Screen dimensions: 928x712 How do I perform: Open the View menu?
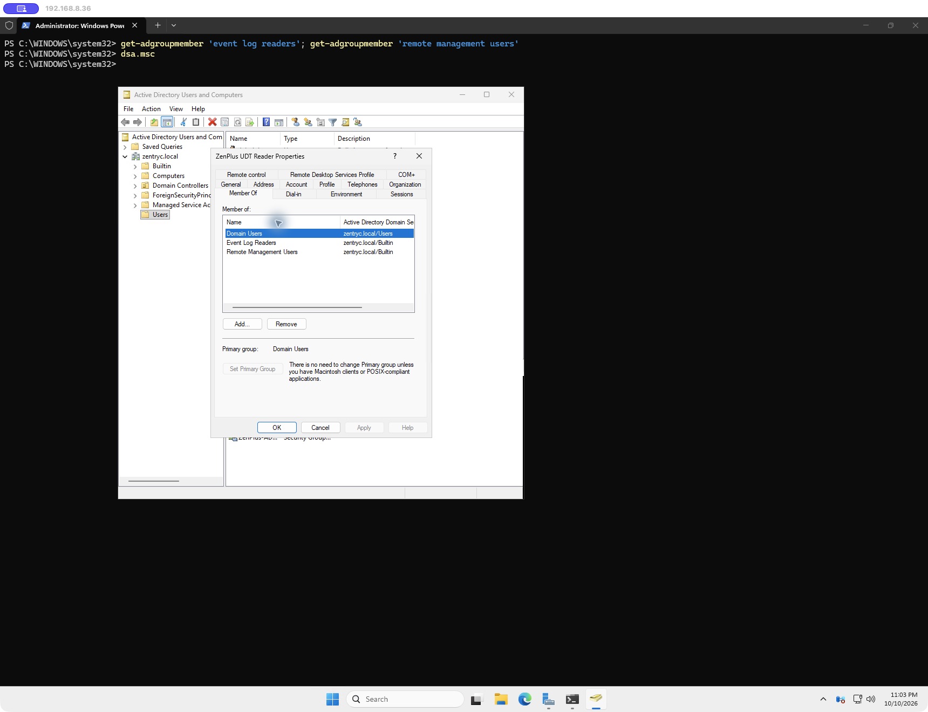tap(176, 109)
